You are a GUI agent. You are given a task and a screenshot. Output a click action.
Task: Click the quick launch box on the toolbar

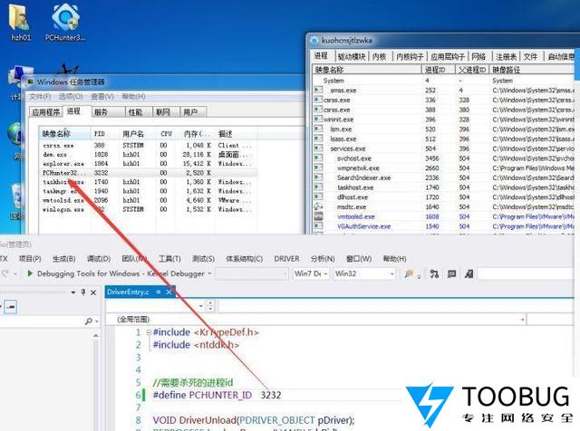tap(527, 274)
